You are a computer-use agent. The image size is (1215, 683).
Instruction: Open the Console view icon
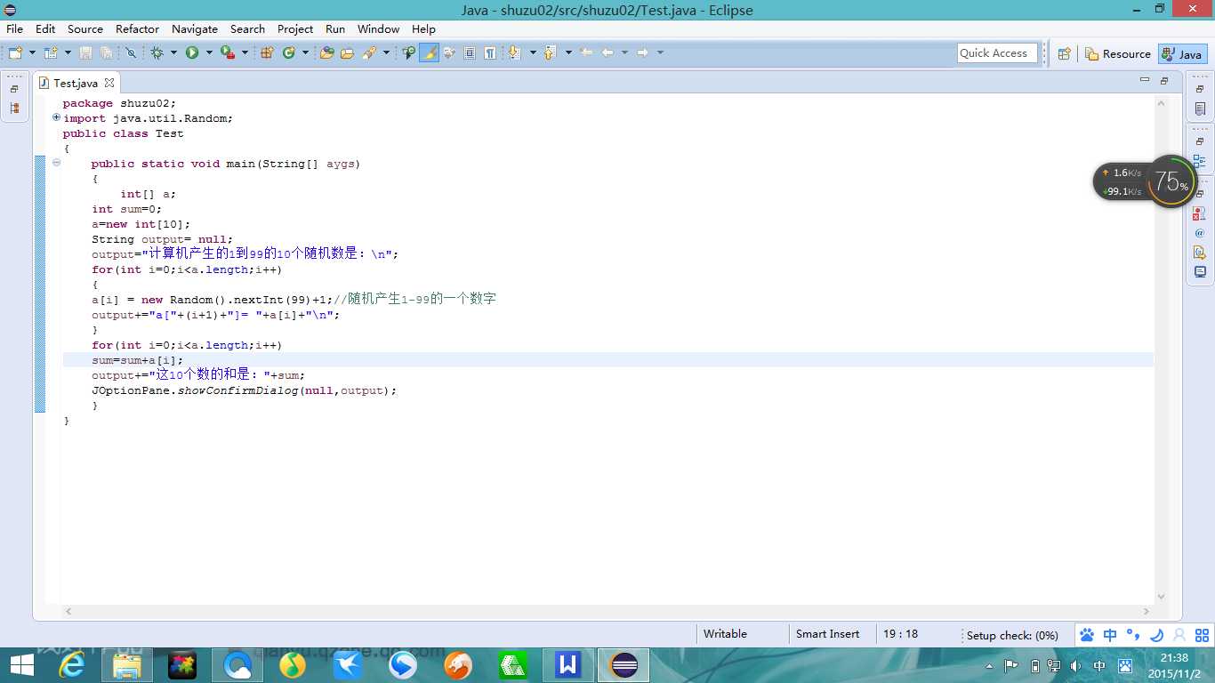pyautogui.click(x=1200, y=272)
